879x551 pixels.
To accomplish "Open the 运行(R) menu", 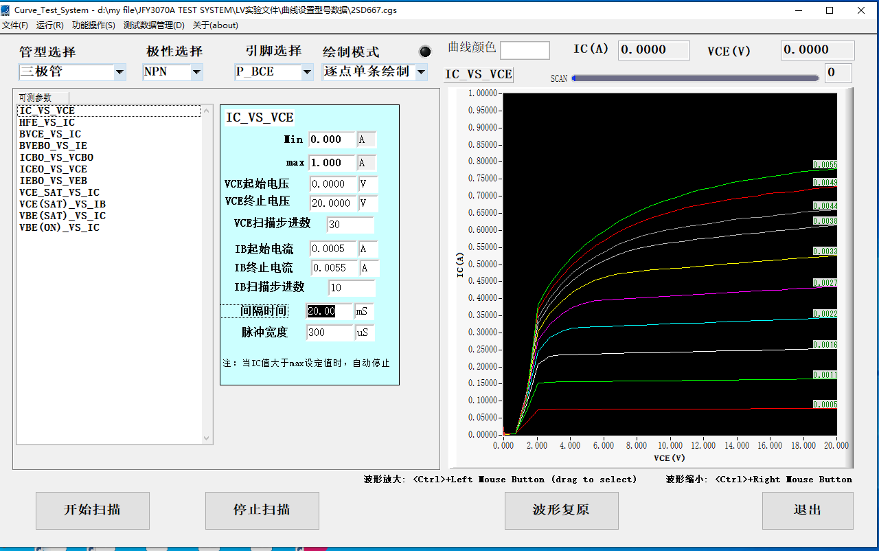I will 50,25.
